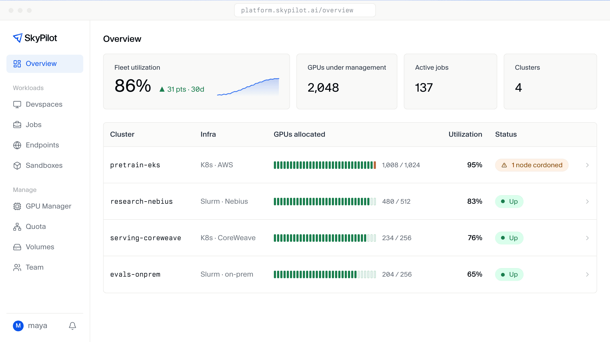The width and height of the screenshot is (610, 342).
Task: Click the Up status badge for evals-onprem
Action: [509, 274]
